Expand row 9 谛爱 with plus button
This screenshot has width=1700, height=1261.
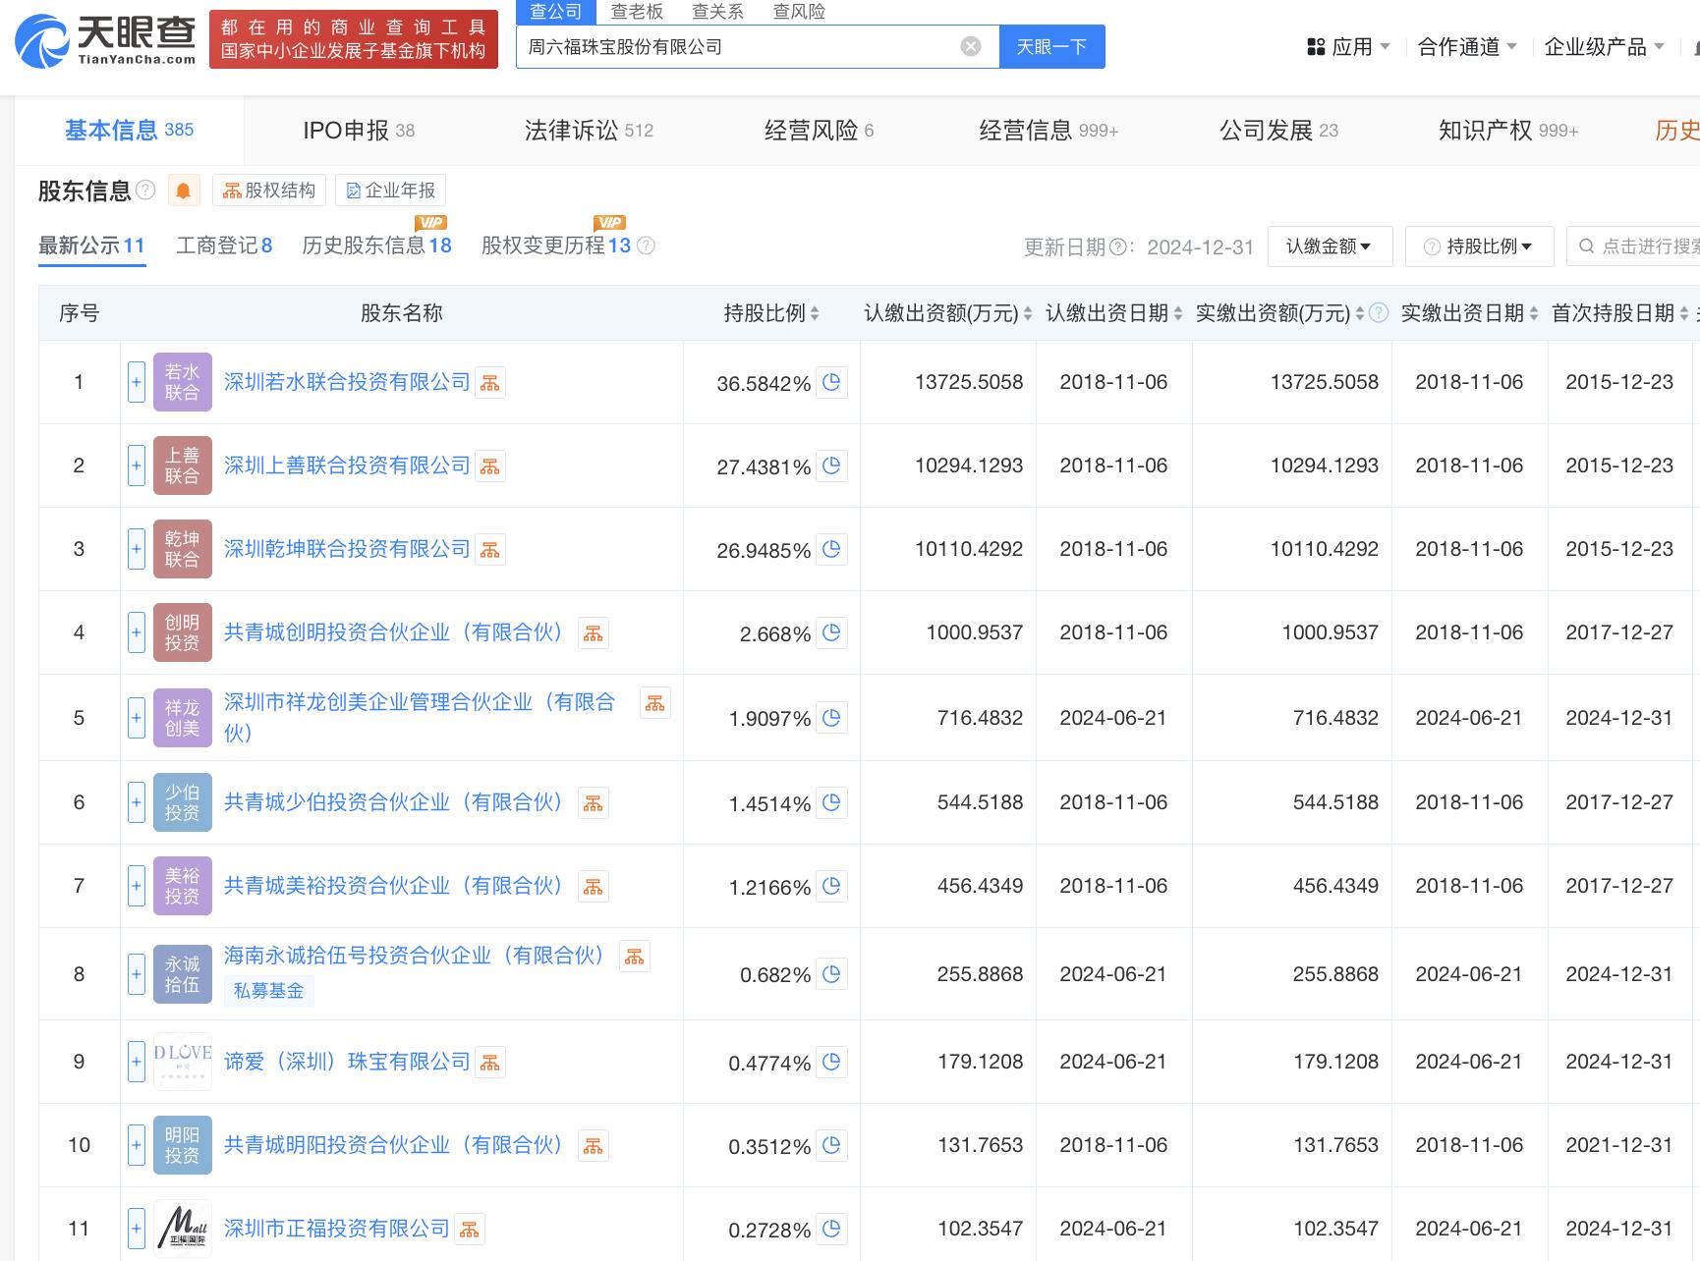[137, 1062]
